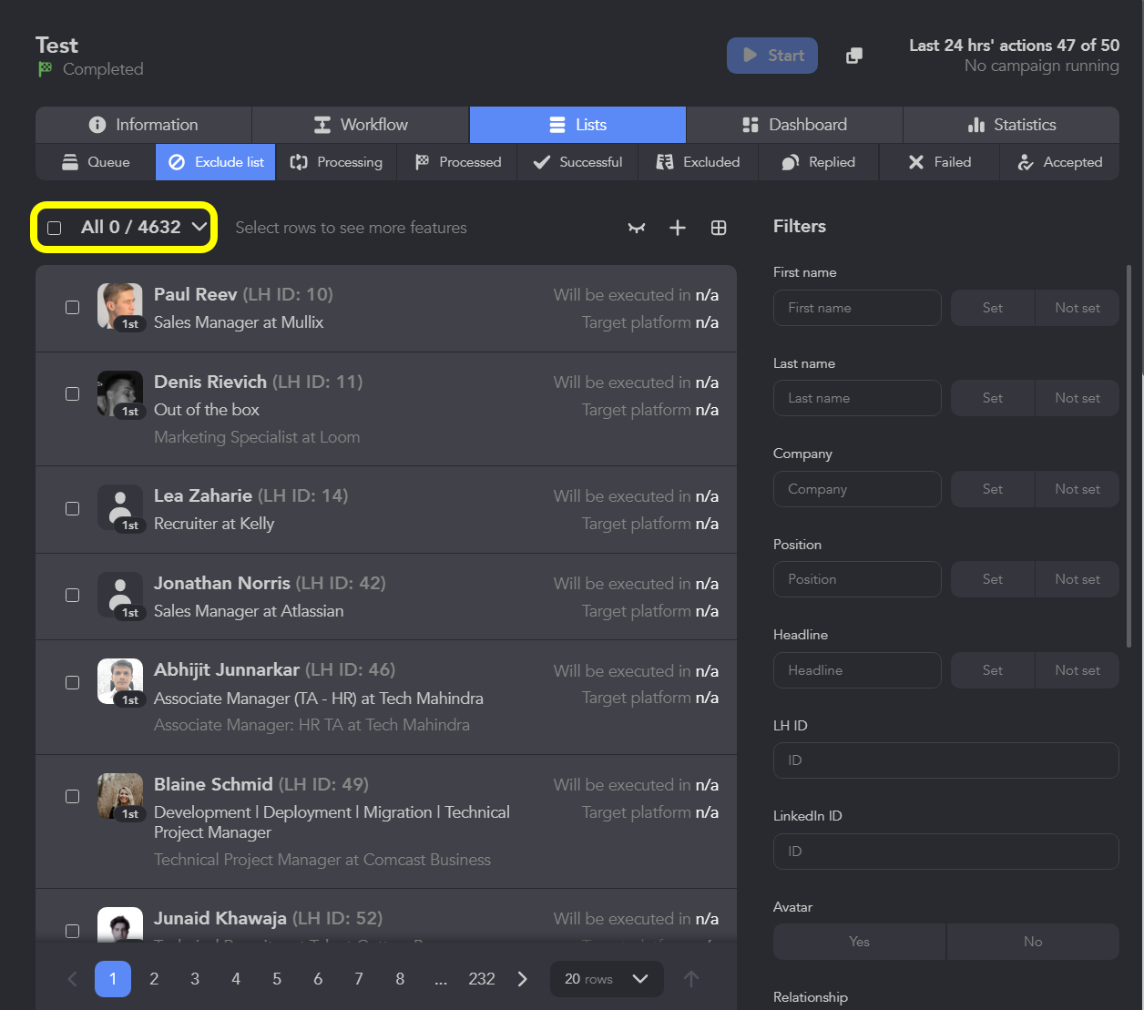This screenshot has width=1144, height=1010.
Task: Click the Last name filter input
Action: (857, 398)
